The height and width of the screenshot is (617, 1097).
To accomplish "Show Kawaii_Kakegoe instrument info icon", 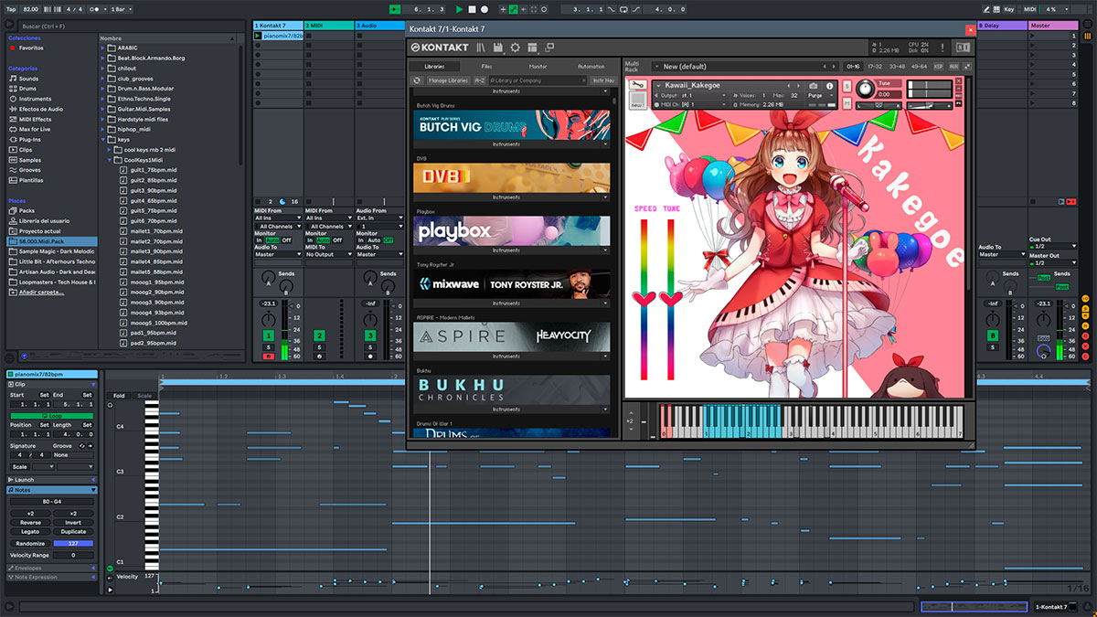I will click(x=830, y=86).
